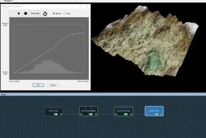Click the Perlin noise output connector

[61, 114]
